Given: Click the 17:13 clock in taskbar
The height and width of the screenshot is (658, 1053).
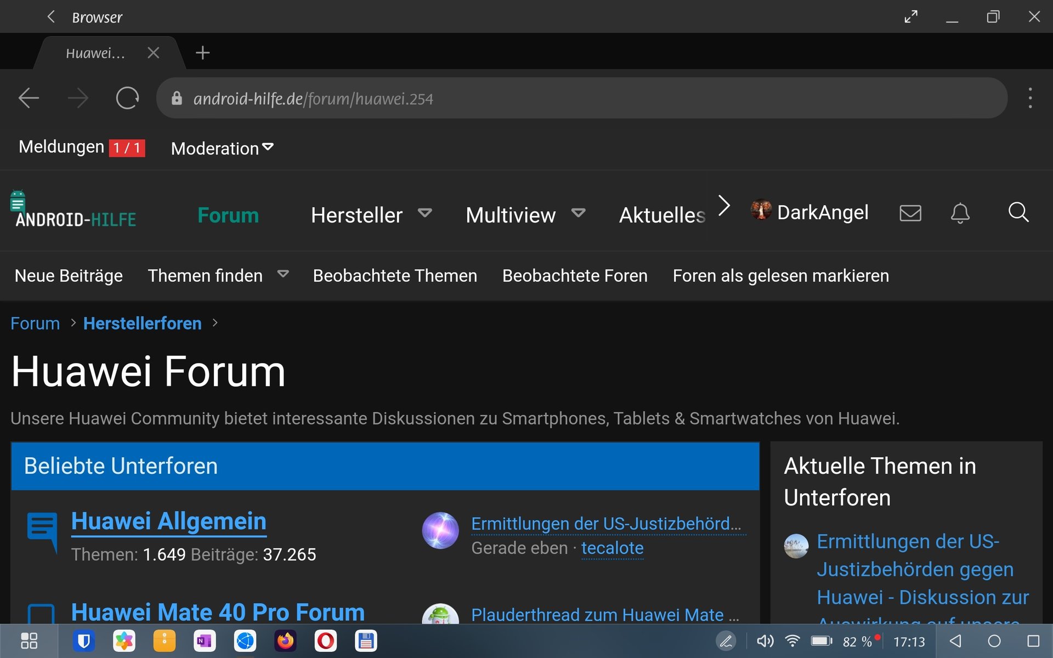Looking at the screenshot, I should tap(909, 642).
